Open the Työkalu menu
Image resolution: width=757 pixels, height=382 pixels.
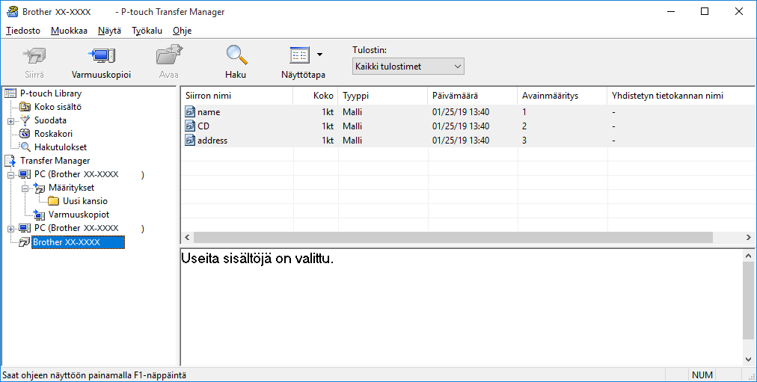point(147,31)
